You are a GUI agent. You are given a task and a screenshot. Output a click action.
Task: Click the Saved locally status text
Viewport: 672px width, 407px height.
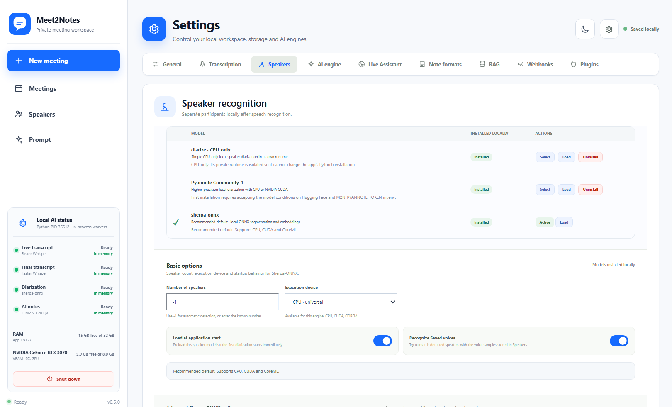click(x=645, y=29)
